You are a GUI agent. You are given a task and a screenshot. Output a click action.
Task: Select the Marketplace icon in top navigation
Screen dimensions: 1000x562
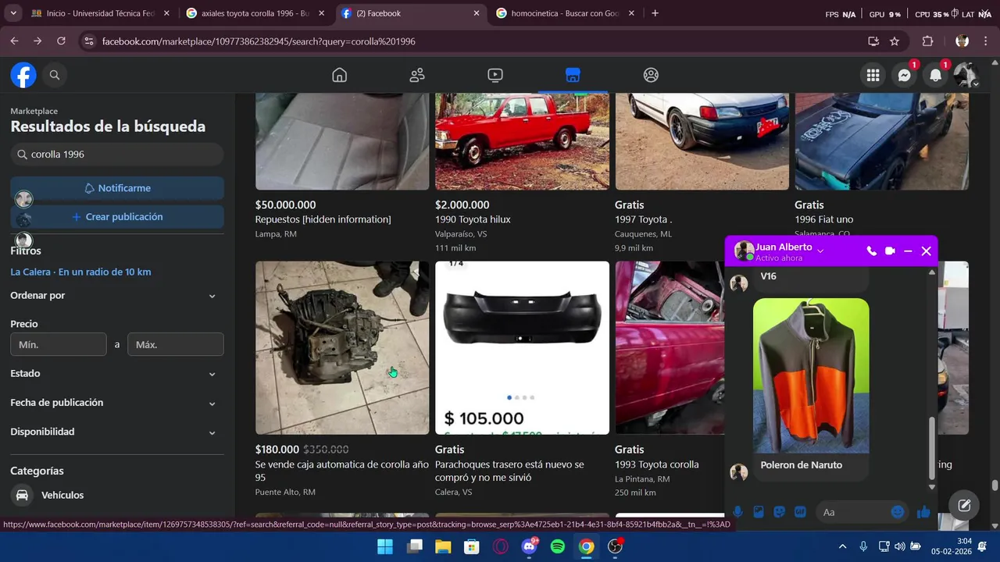[x=573, y=75]
